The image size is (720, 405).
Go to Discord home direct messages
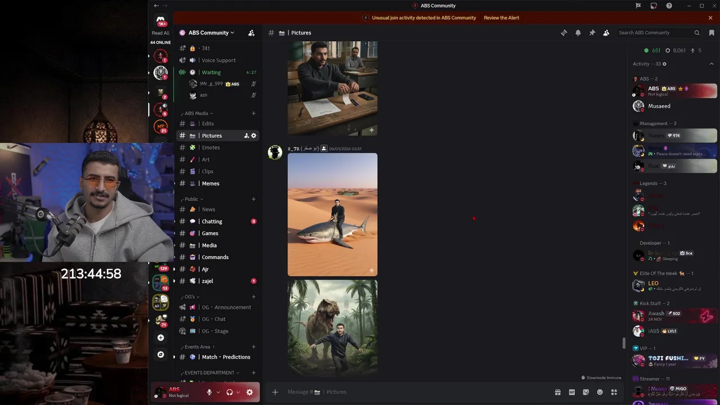[161, 20]
